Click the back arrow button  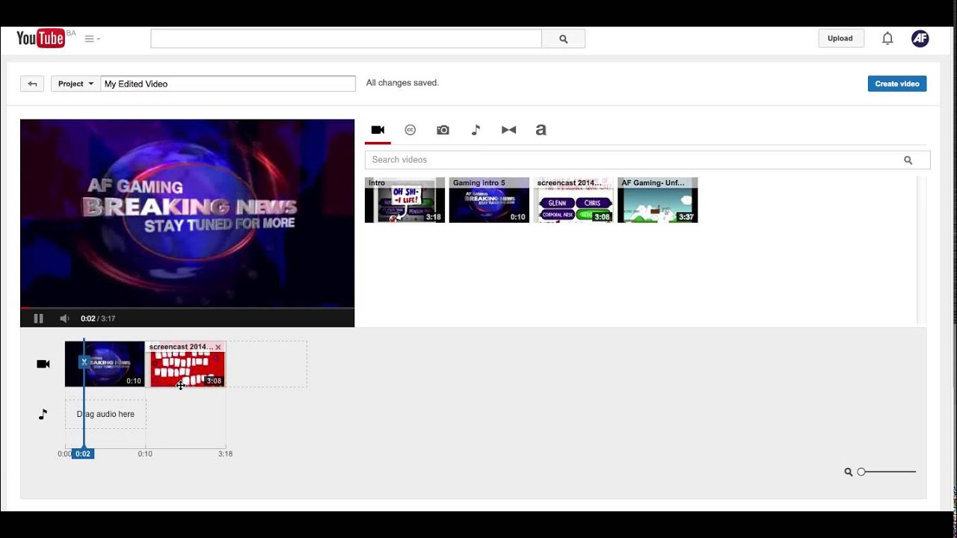click(32, 84)
